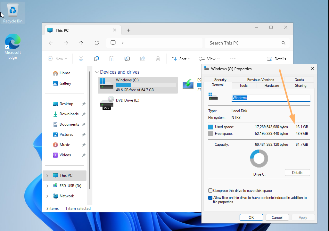Enable Compress this drive checkbox
The width and height of the screenshot is (329, 231).
tap(210, 191)
